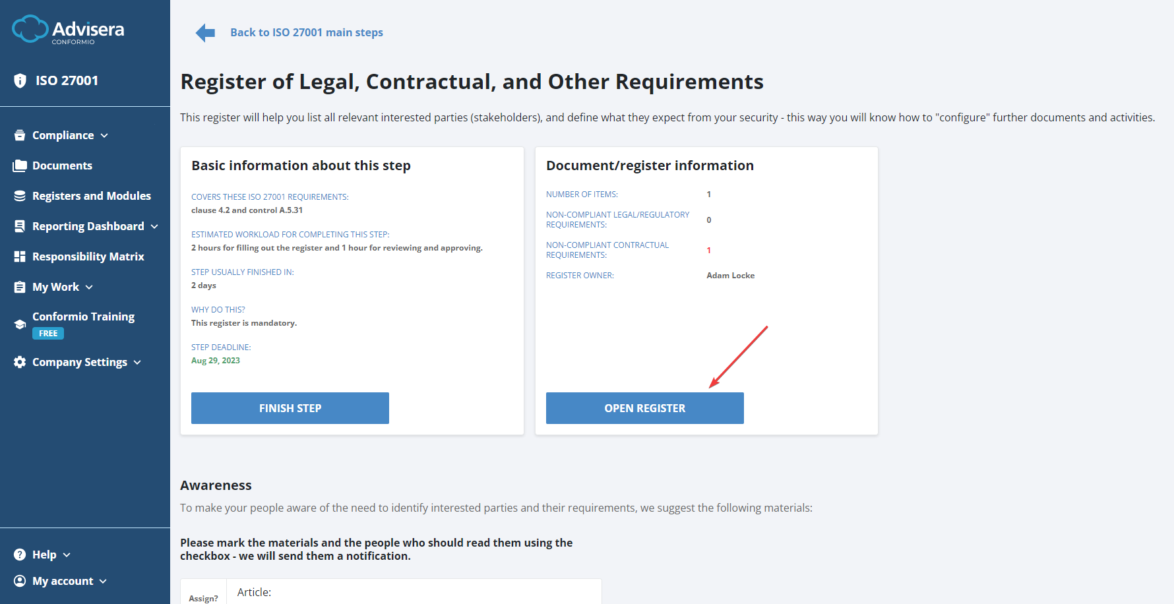Click the Registers and Modules database icon

pyautogui.click(x=20, y=195)
